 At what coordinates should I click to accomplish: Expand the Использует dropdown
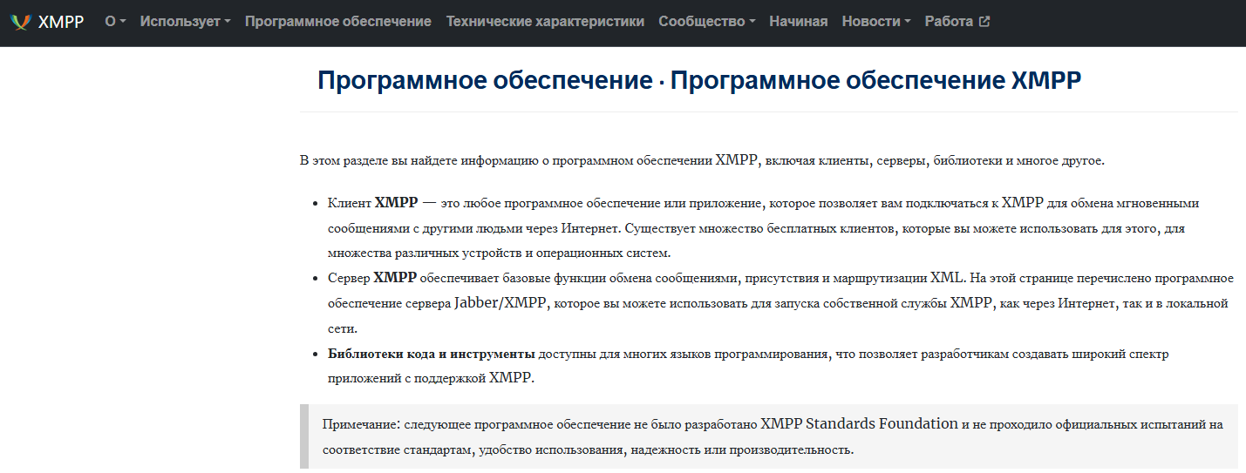185,22
